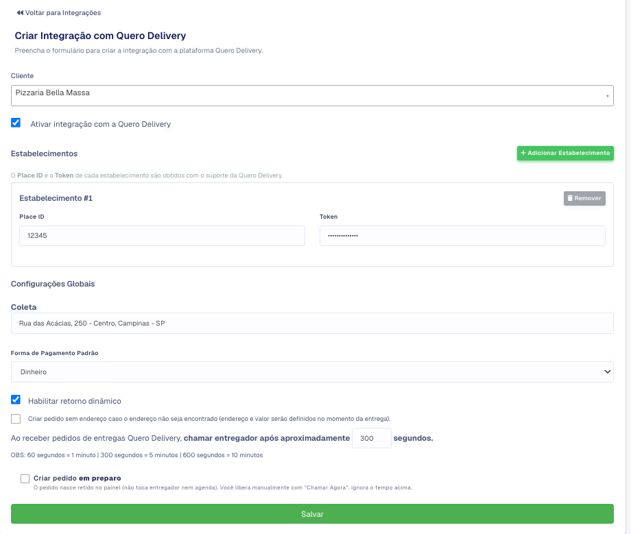Click the Configurações Globais heading
Screen dimensions: 631x534
tap(53, 284)
